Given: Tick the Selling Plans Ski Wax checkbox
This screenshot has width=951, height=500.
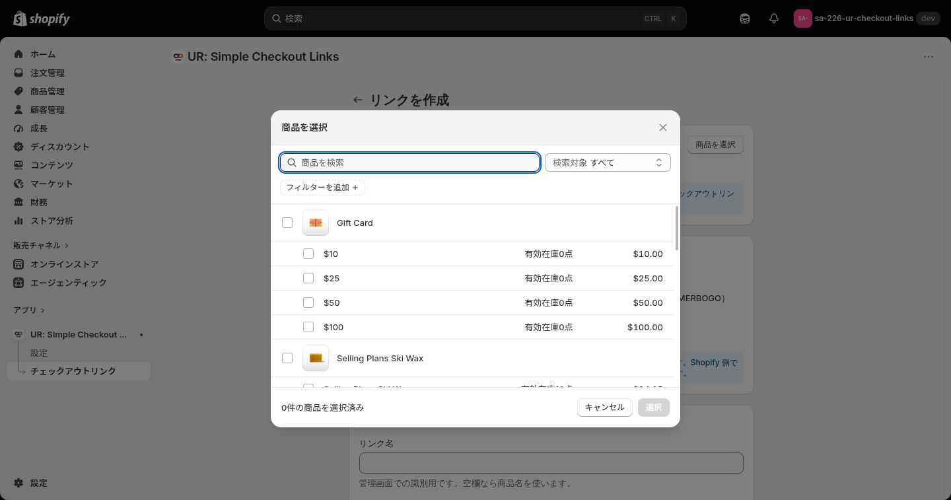Looking at the screenshot, I should [287, 358].
